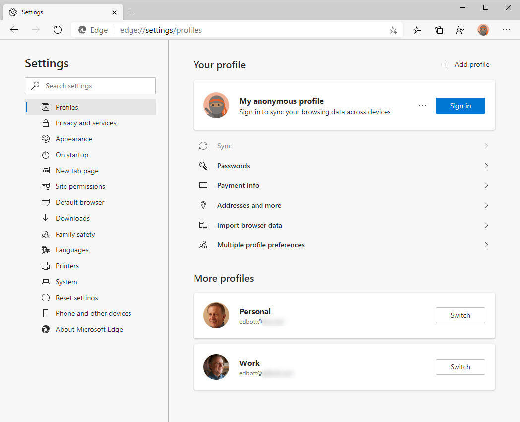Close the Settings tab
Screen dimensions: 520x422
point(115,12)
